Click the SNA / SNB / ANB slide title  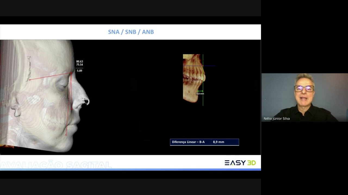(131, 32)
